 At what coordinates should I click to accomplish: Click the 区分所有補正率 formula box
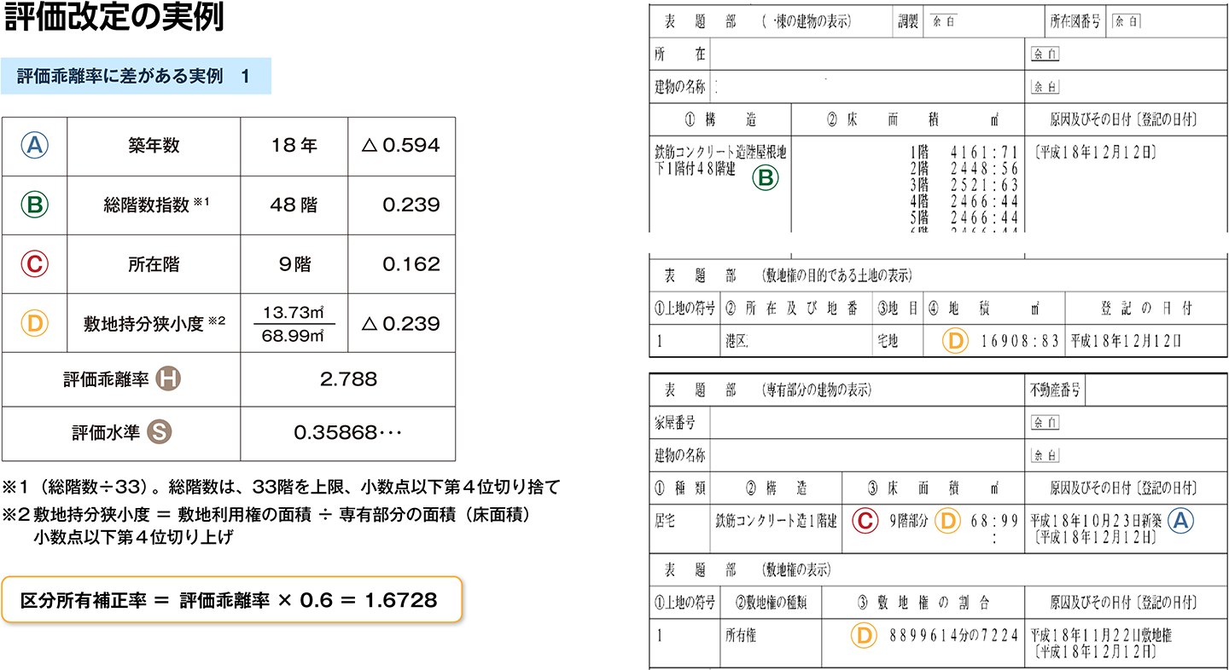click(x=231, y=600)
